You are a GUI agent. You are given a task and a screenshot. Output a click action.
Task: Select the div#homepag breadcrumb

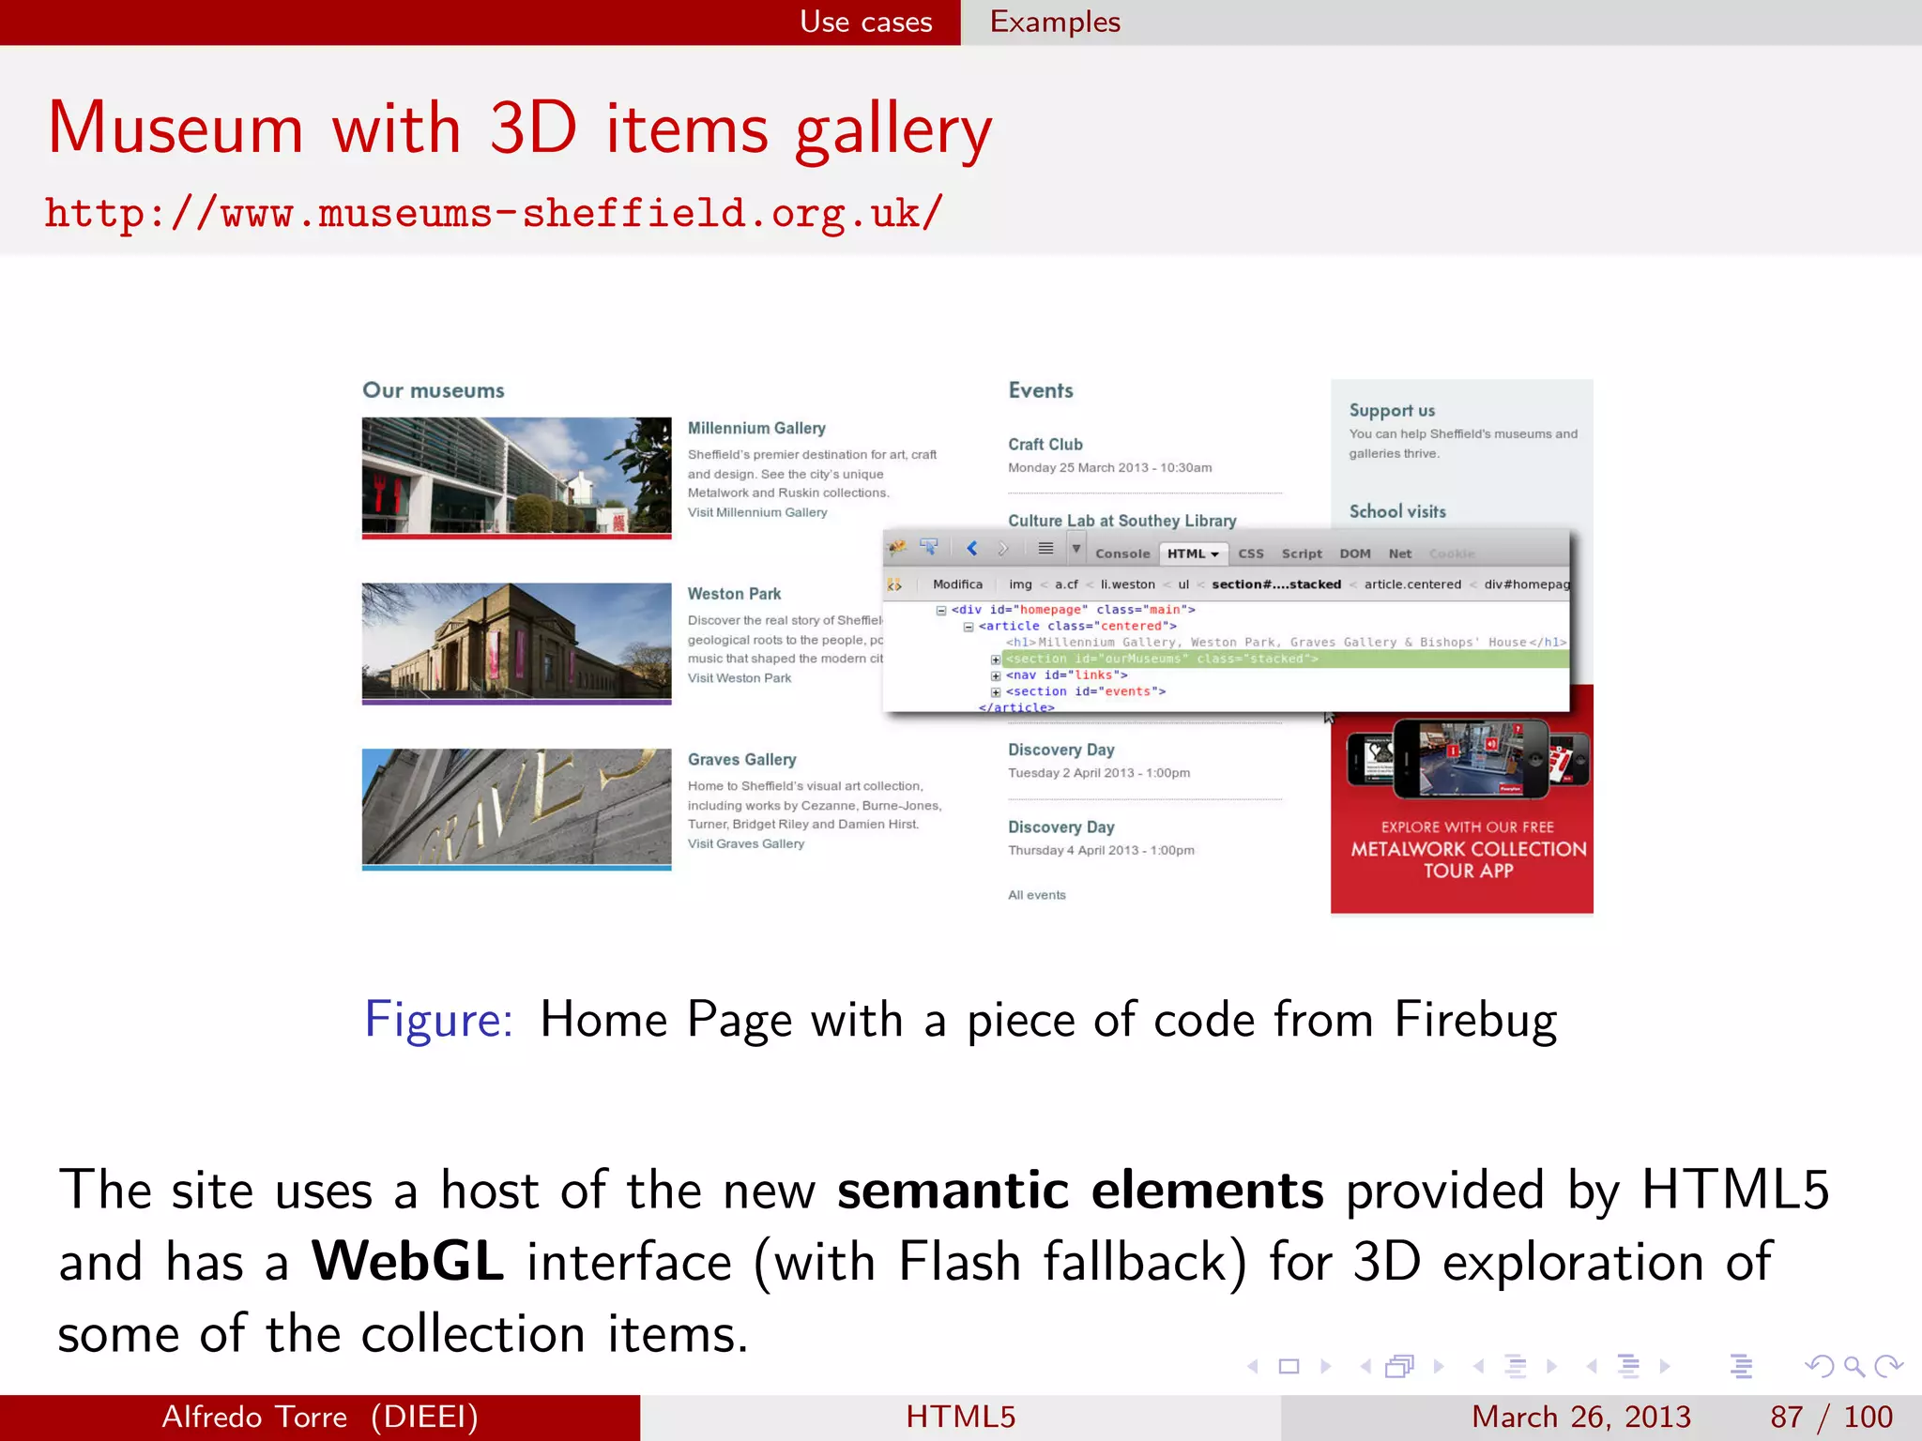pyautogui.click(x=1526, y=584)
